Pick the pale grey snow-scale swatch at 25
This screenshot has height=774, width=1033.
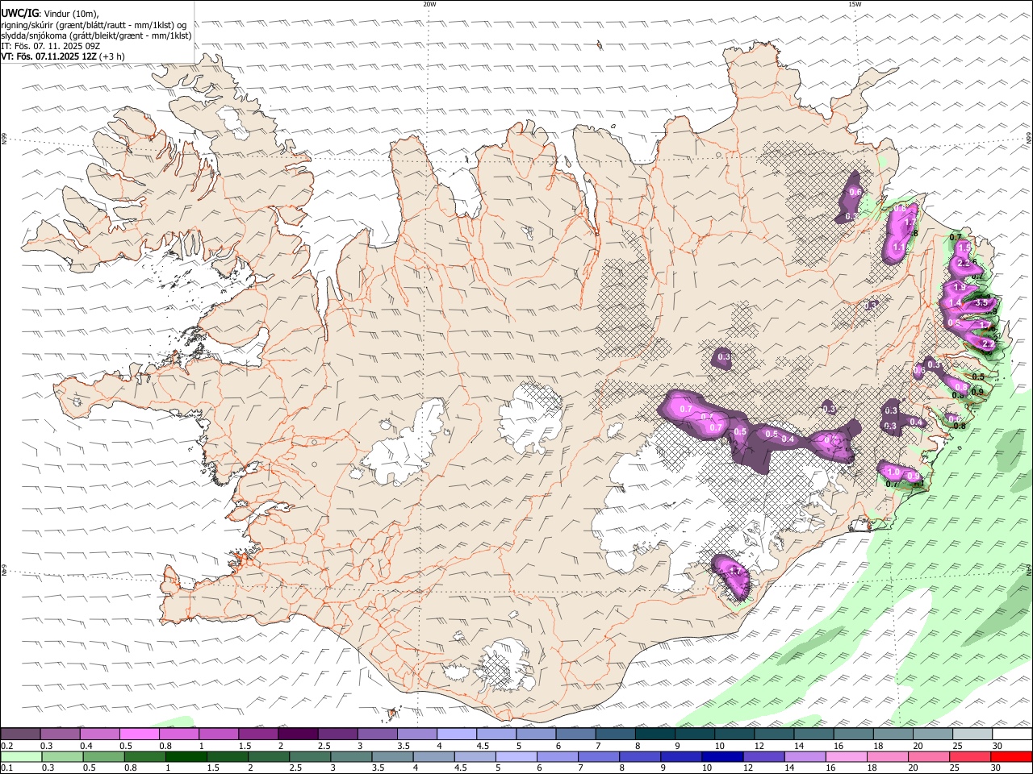click(x=972, y=734)
